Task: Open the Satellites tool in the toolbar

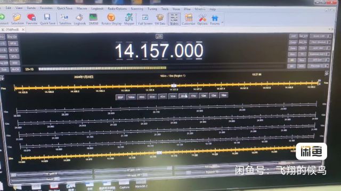Action: click(x=64, y=19)
